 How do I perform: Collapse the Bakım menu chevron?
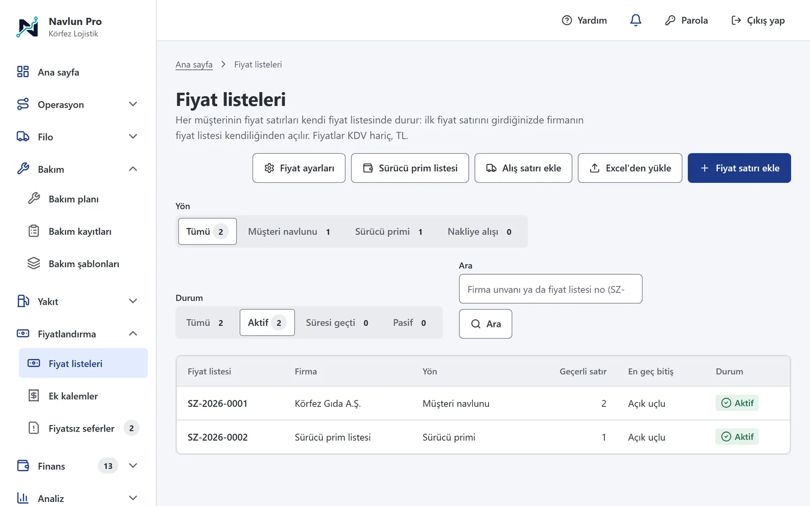coord(133,169)
